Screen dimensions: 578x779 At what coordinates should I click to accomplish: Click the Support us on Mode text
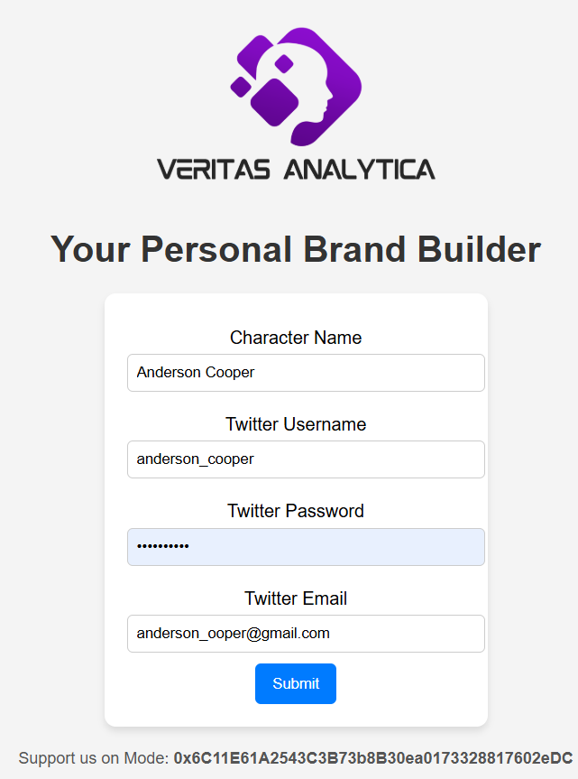pos(94,757)
